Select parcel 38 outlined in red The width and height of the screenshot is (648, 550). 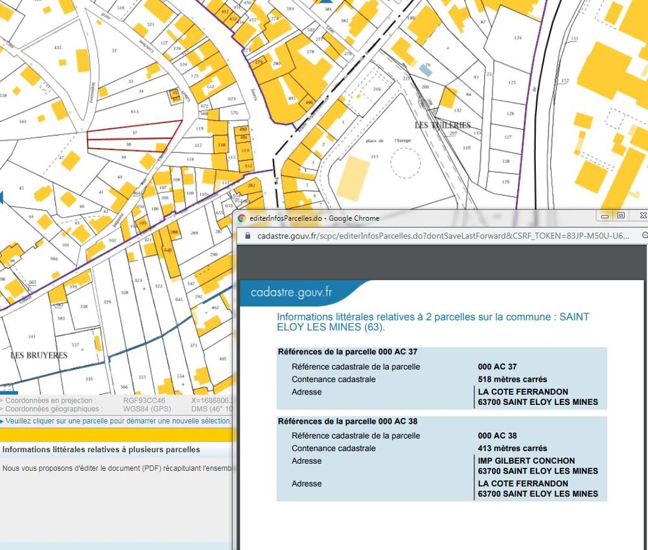(x=128, y=144)
